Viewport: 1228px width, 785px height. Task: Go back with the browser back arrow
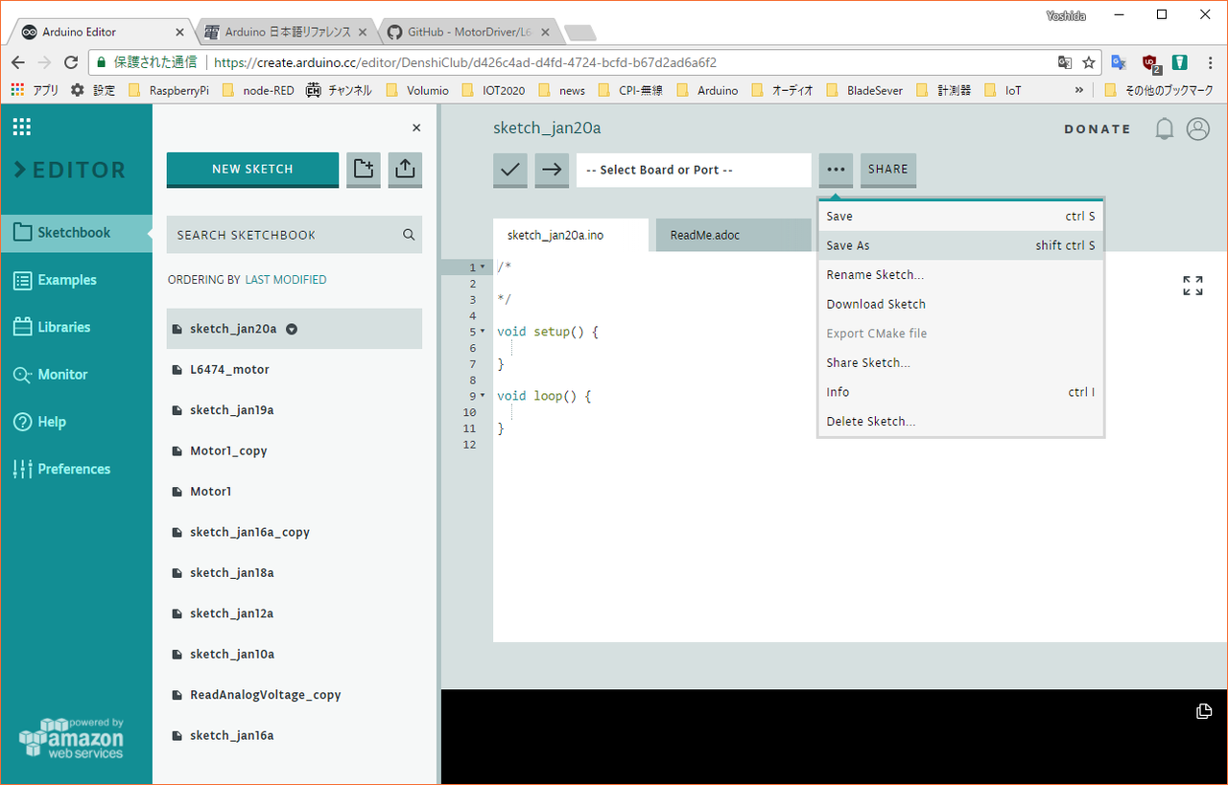[18, 62]
